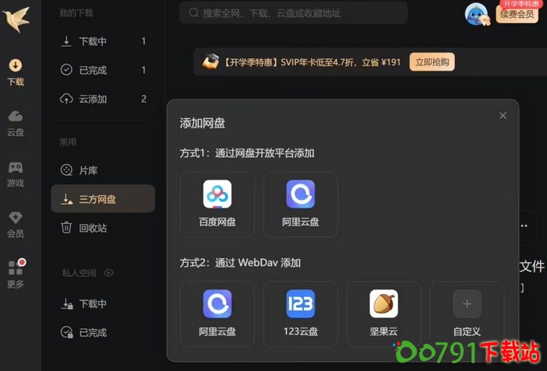Image resolution: width=547 pixels, height=371 pixels.
Task: Select the 百度网盘 icon
Action: 217,194
